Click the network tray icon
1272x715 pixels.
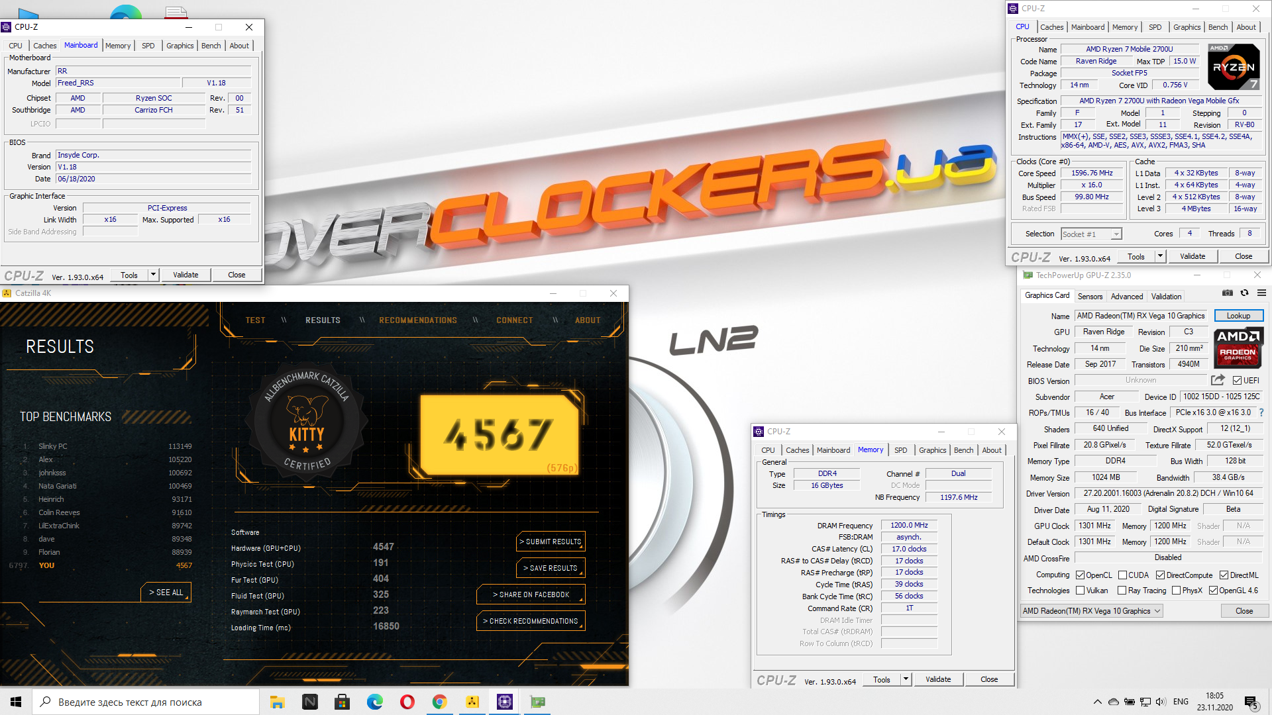(x=1145, y=702)
